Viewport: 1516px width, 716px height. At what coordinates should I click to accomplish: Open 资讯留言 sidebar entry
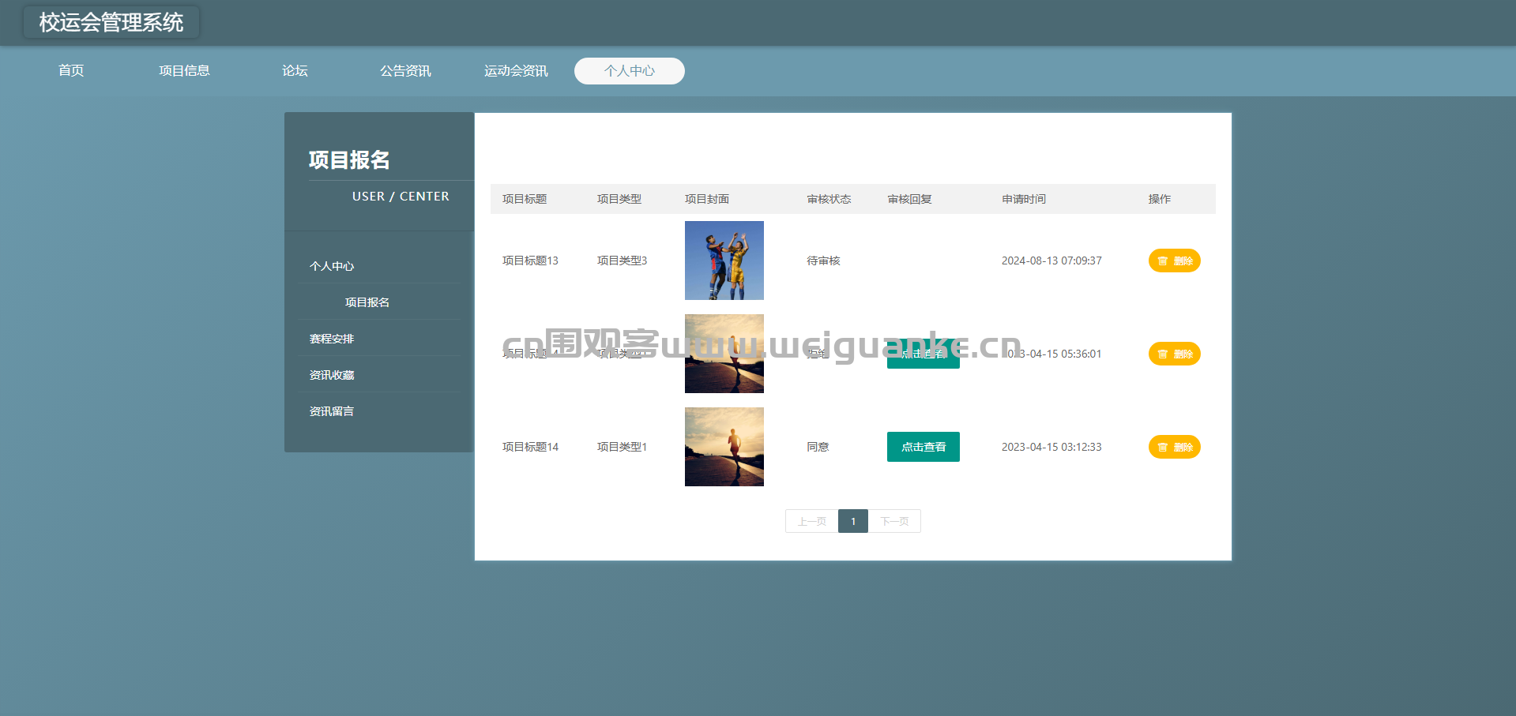332,411
